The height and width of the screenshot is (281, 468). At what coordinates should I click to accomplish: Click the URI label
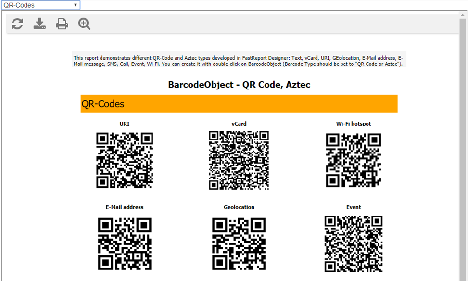(125, 124)
